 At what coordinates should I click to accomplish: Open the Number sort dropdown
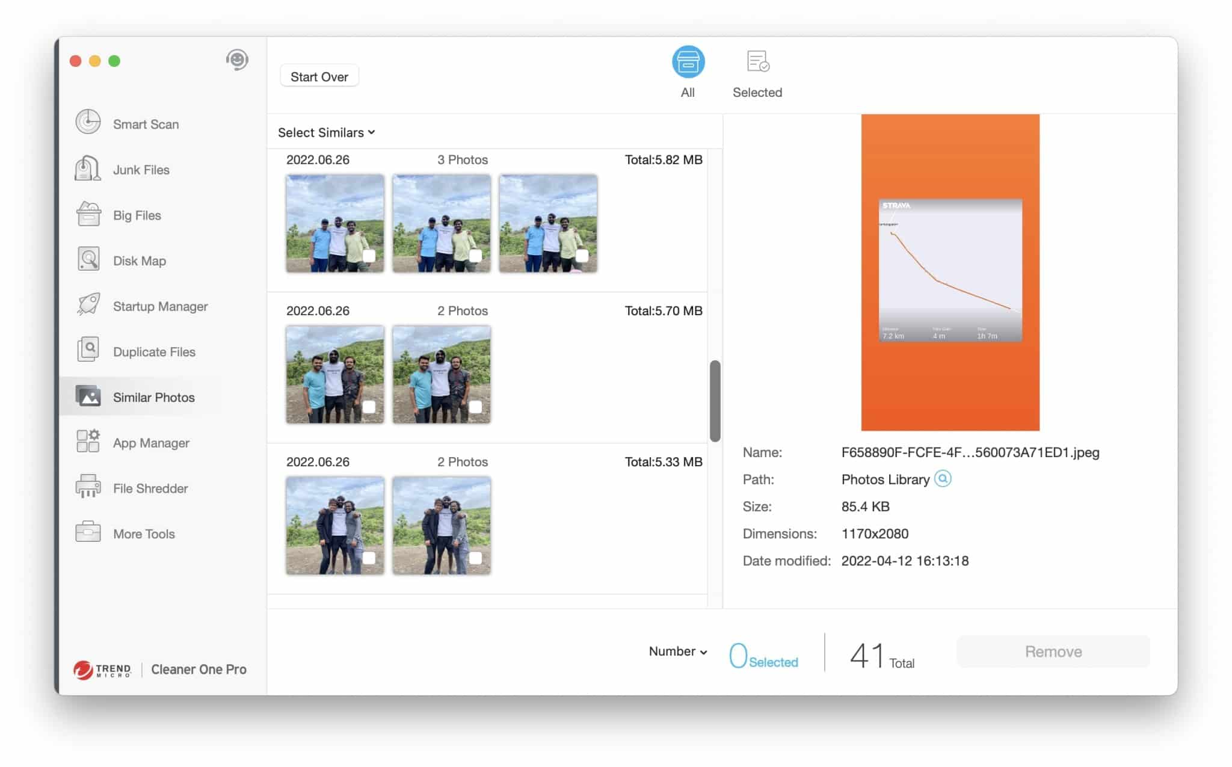point(678,651)
